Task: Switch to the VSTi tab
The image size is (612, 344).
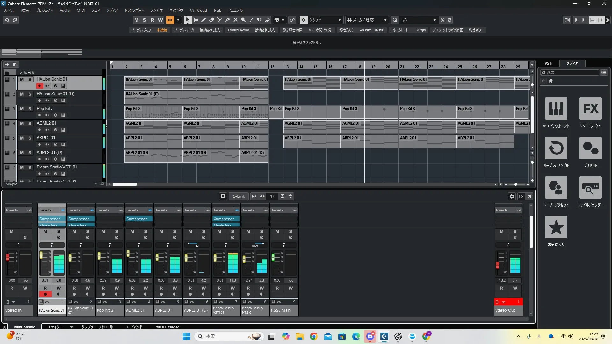Action: pos(548,63)
